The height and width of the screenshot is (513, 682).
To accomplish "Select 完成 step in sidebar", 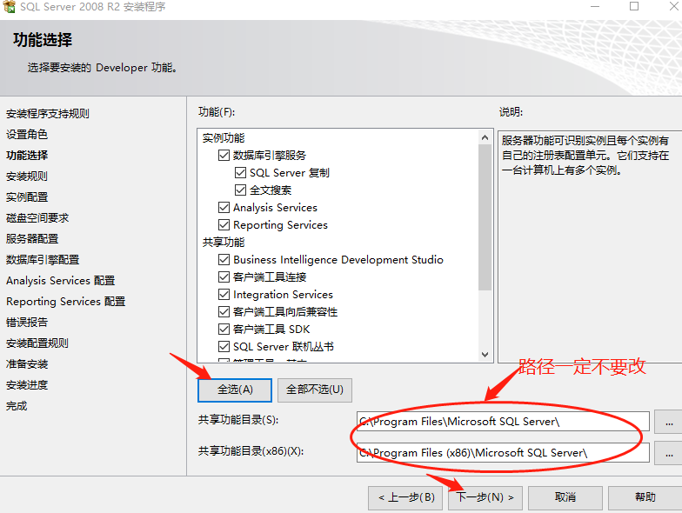I will 17,406.
